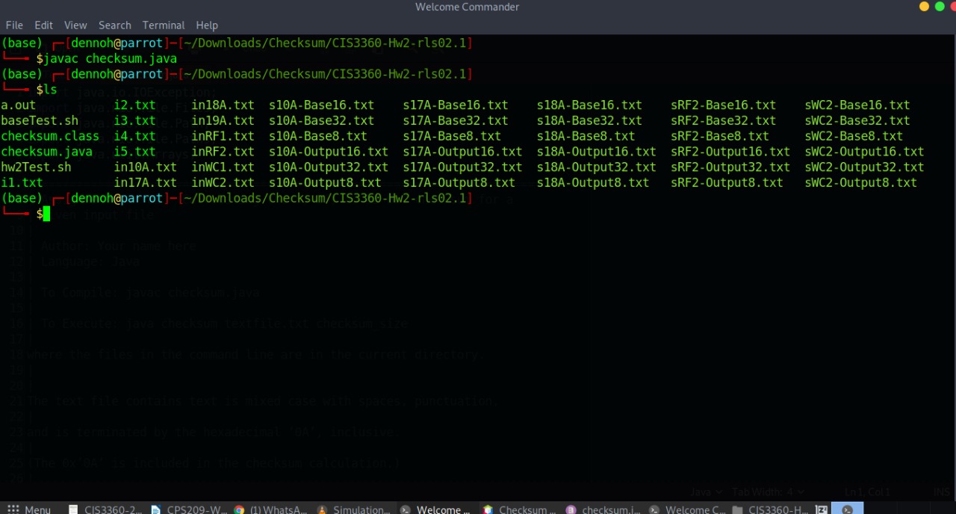Open the File menu

click(x=14, y=25)
